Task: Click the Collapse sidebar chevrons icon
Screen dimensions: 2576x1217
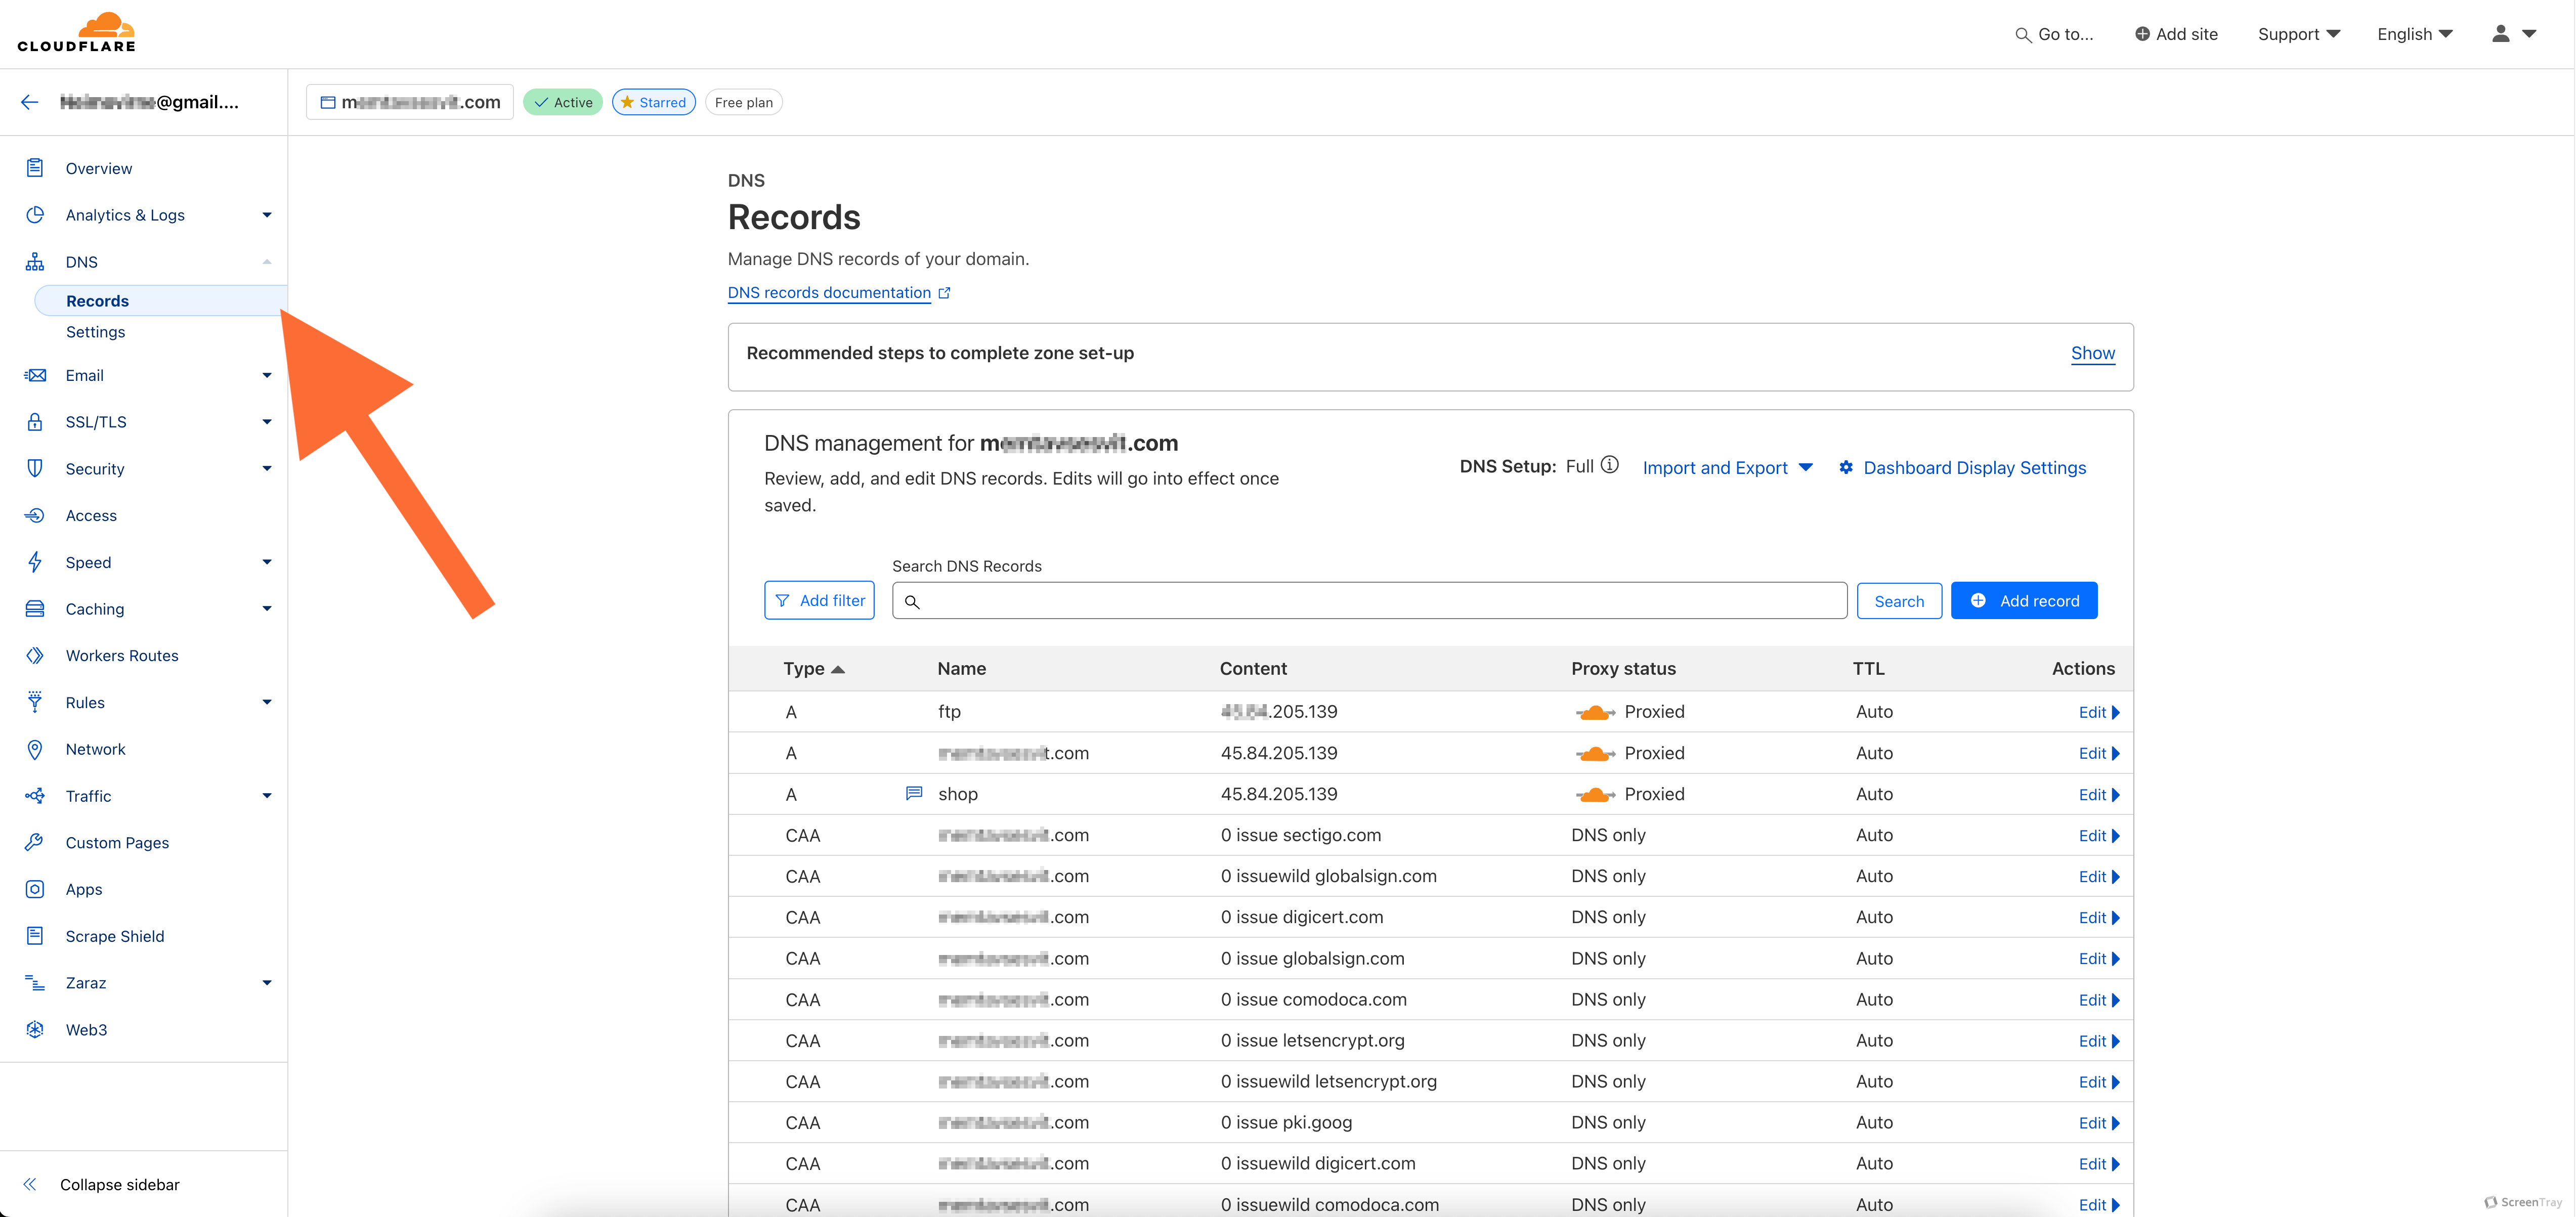Action: click(30, 1184)
